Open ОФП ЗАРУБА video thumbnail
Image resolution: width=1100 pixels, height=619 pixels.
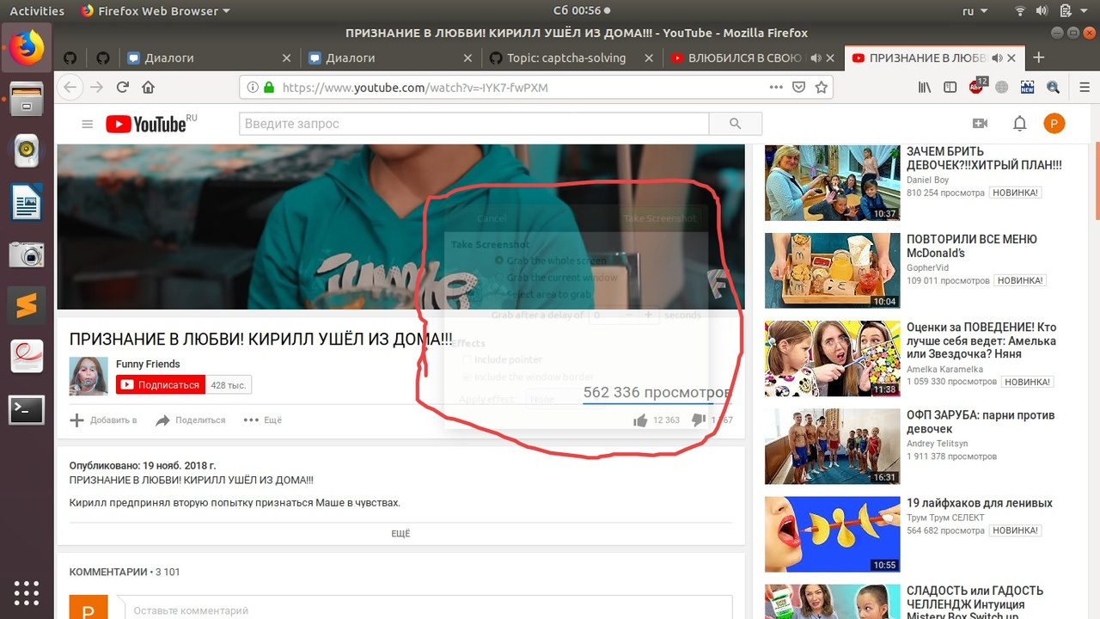833,447
